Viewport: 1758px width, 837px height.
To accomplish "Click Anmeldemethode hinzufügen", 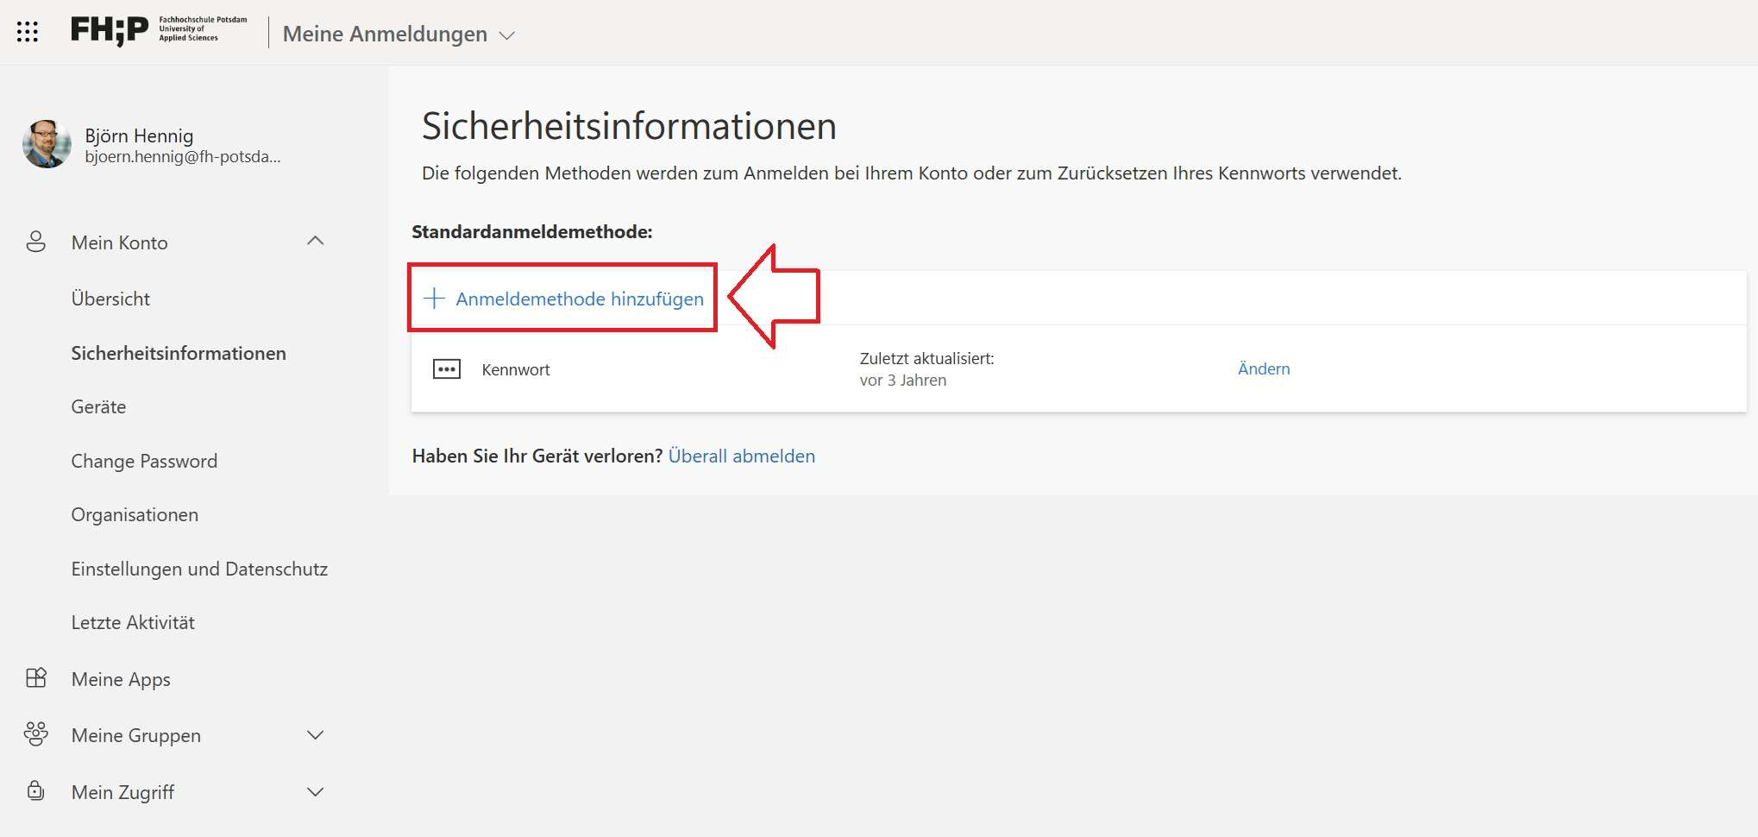I will (580, 299).
